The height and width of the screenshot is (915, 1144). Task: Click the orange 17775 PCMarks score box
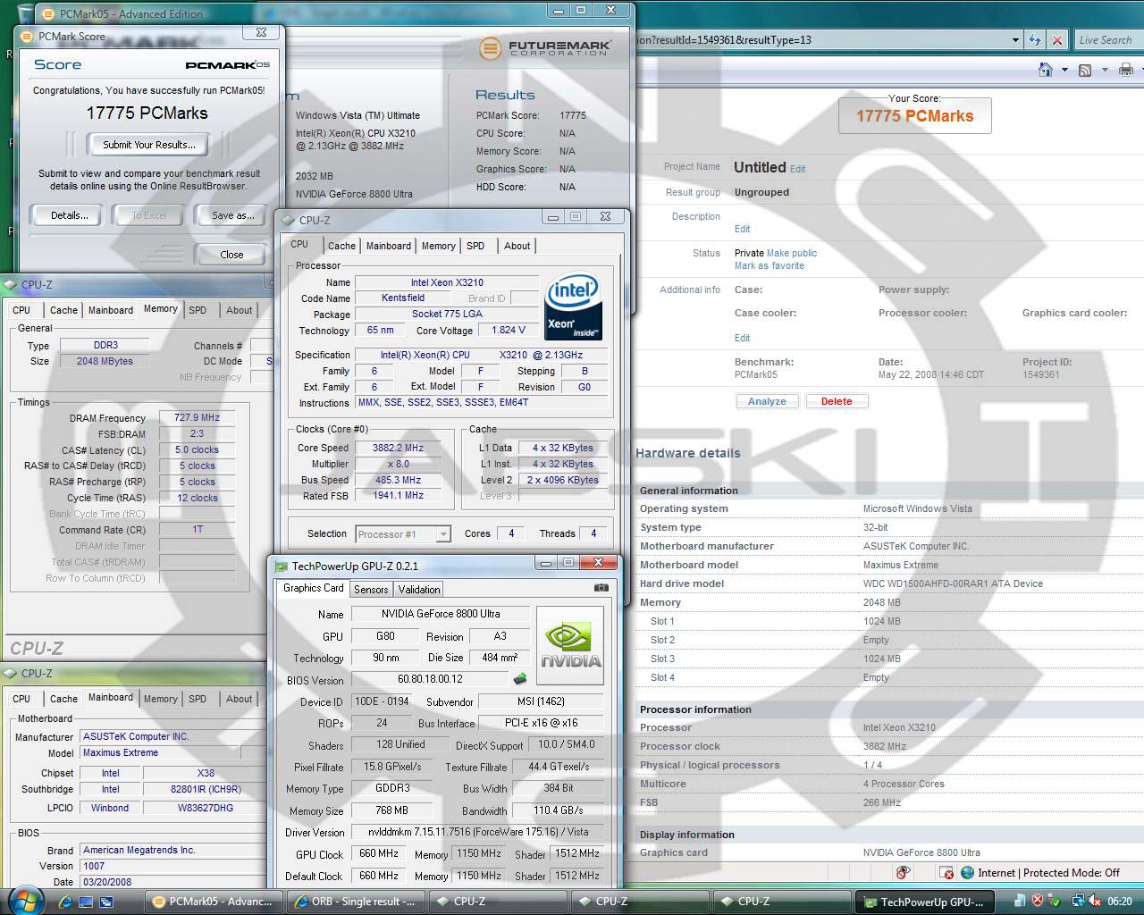[914, 115]
